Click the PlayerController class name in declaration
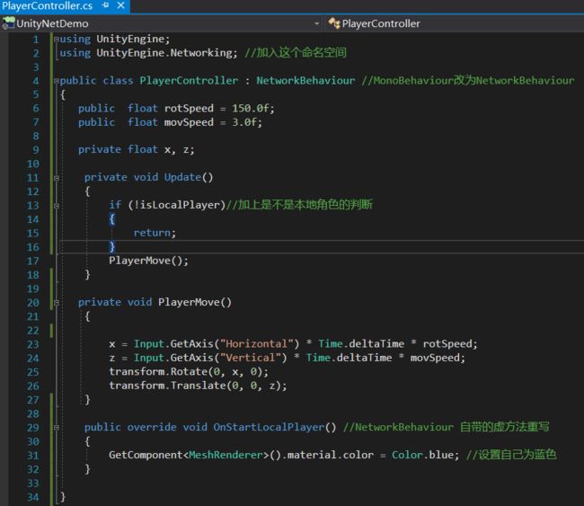Image resolution: width=584 pixels, height=506 pixels. pos(189,81)
